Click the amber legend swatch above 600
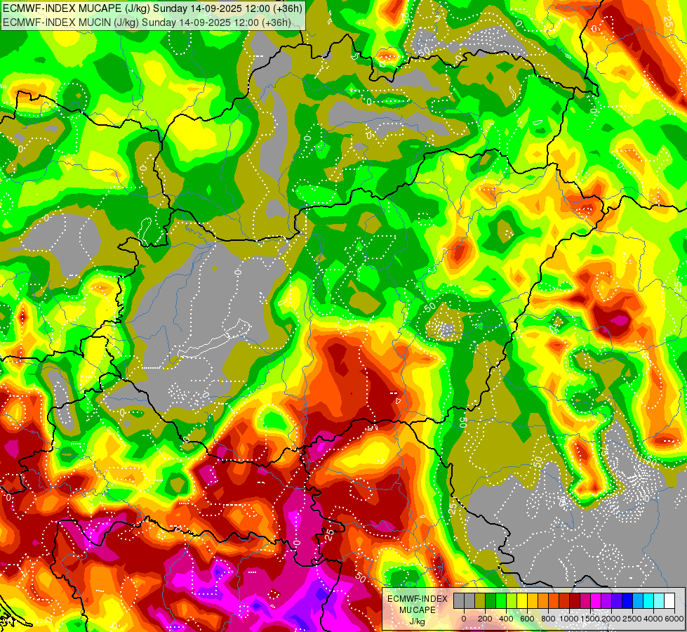 pos(533,600)
